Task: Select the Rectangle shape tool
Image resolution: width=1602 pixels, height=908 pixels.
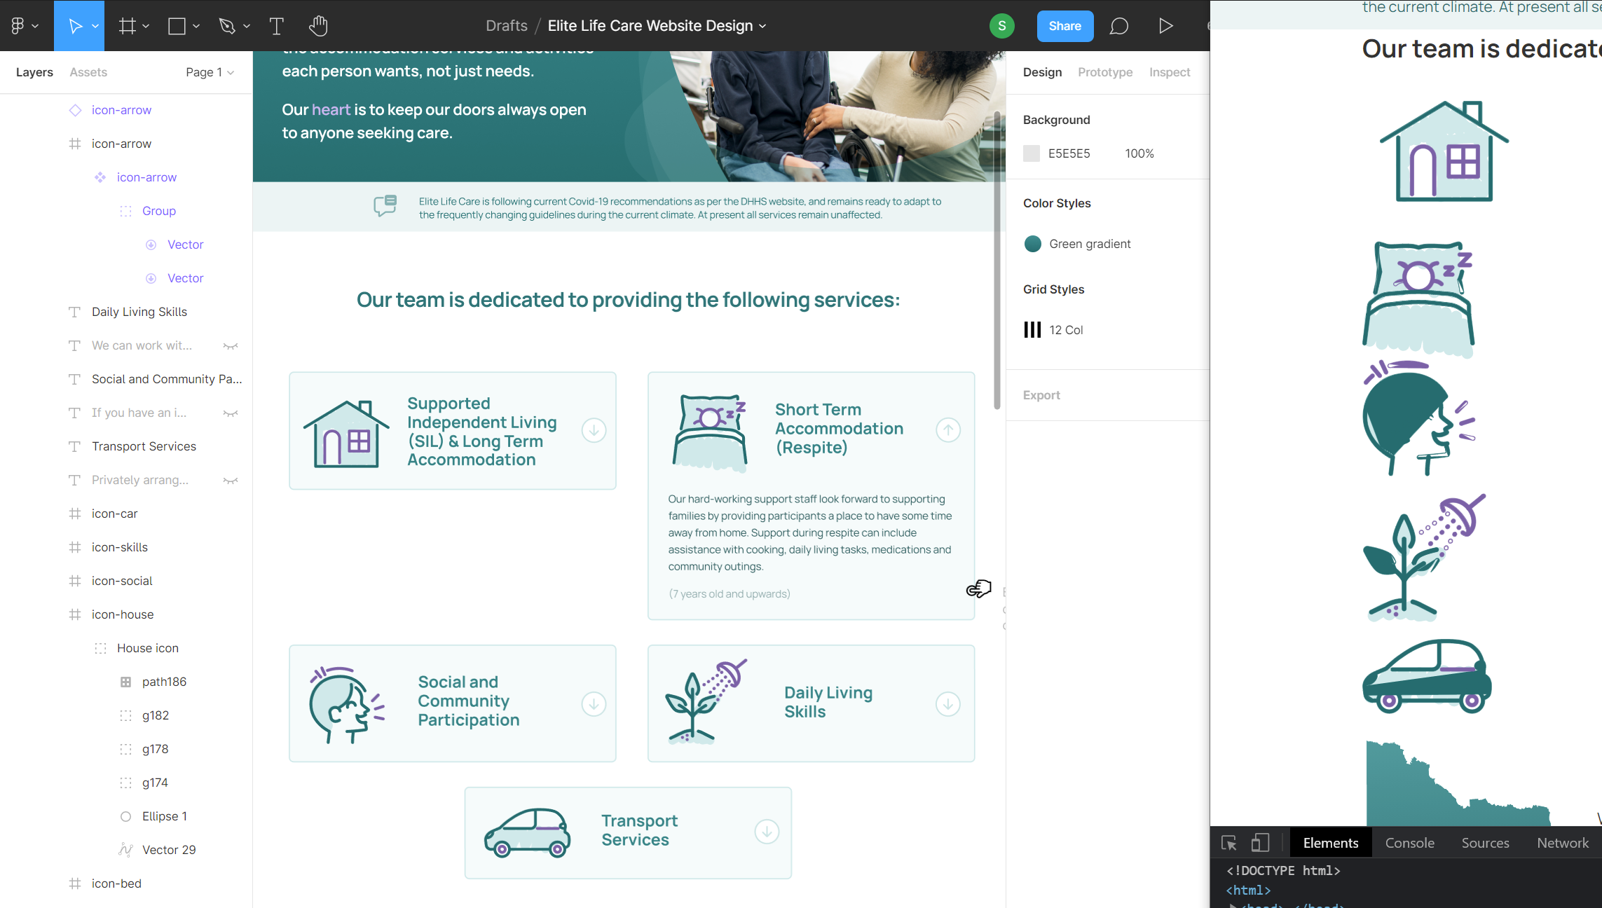Action: [x=177, y=26]
